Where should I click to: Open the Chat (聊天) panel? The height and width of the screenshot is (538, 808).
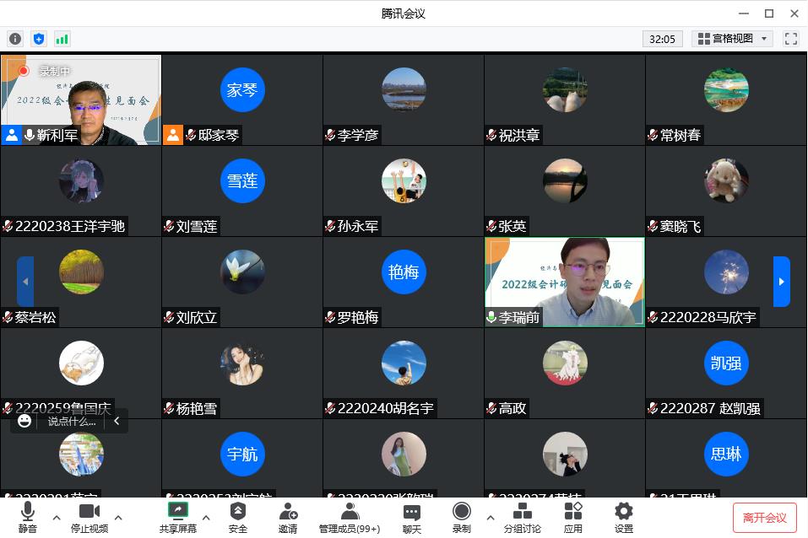(x=412, y=516)
